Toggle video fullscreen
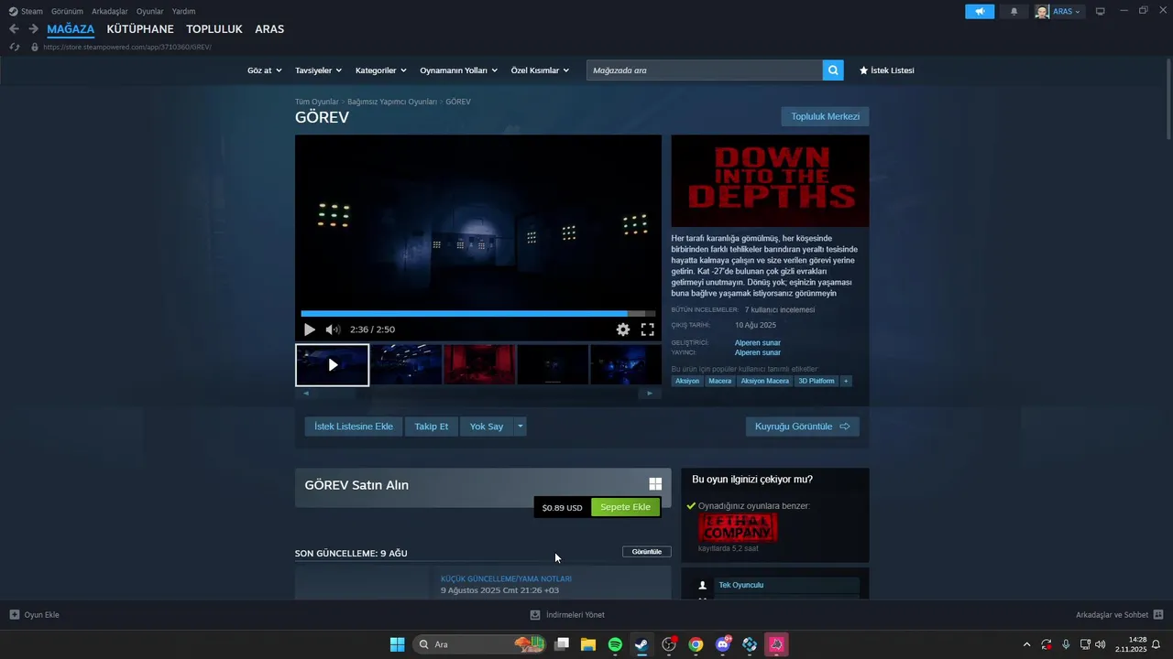Image resolution: width=1173 pixels, height=659 pixels. [647, 329]
